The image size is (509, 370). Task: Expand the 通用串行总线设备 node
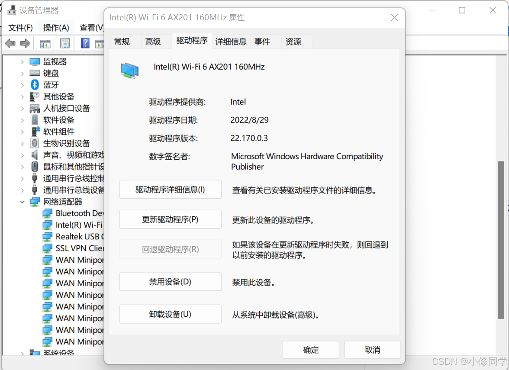[22, 190]
